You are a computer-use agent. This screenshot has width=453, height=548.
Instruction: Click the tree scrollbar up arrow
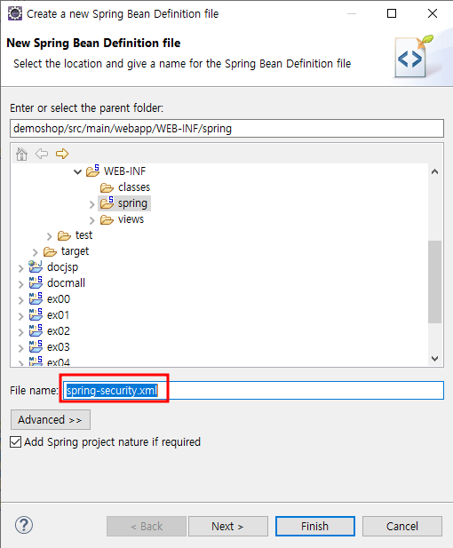(x=435, y=171)
